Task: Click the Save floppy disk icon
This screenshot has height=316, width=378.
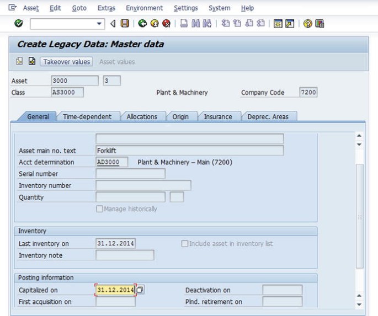Action: pyautogui.click(x=125, y=24)
